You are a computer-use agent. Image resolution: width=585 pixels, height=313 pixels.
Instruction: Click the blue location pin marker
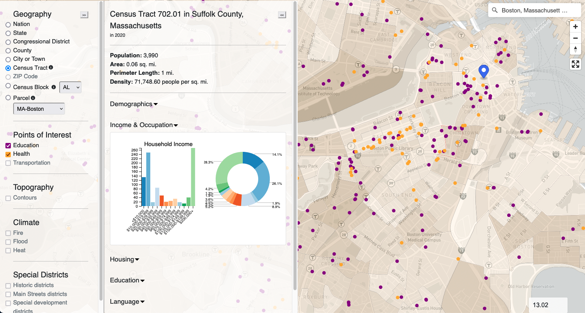click(484, 72)
